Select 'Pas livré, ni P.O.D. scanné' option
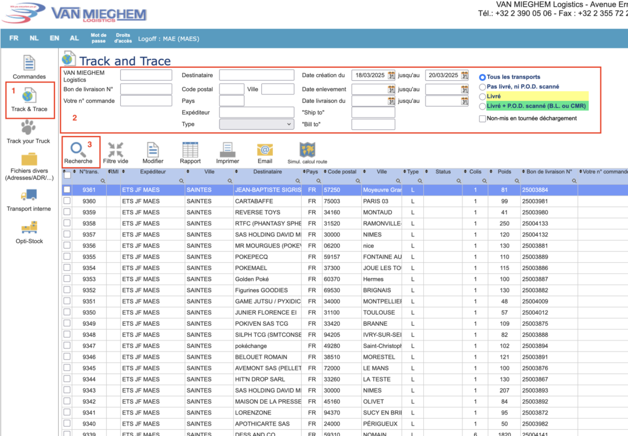Image resolution: width=628 pixels, height=436 pixels. (x=483, y=87)
